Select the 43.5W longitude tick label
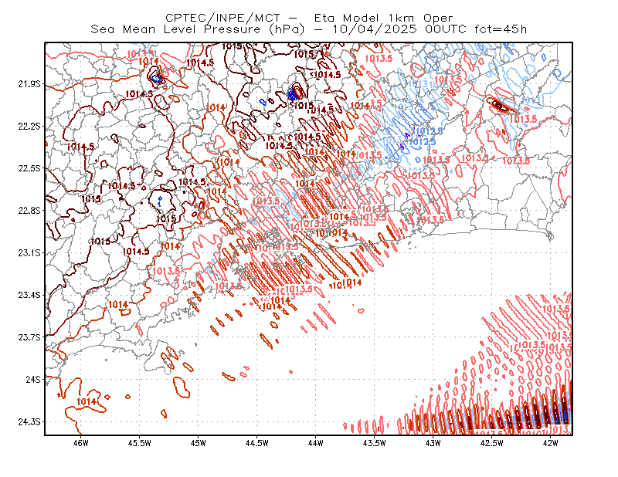Image resolution: width=618 pixels, height=477 pixels. pyautogui.click(x=375, y=443)
